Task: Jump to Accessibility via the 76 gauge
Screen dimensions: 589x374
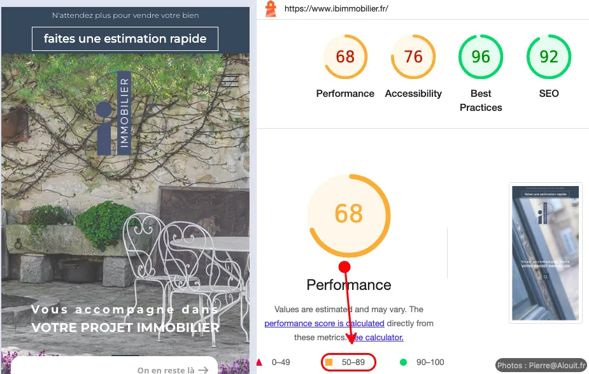Action: point(413,57)
